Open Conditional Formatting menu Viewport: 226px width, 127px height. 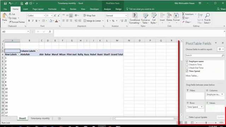tap(135, 18)
